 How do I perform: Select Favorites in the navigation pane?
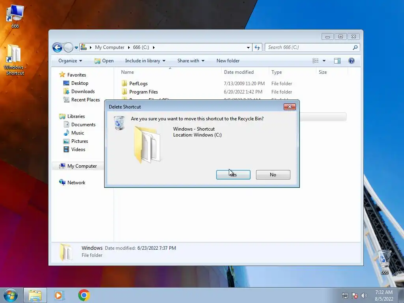pyautogui.click(x=77, y=75)
